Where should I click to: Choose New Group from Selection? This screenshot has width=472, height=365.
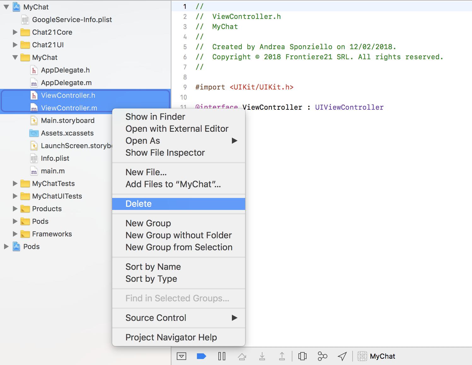(x=179, y=247)
